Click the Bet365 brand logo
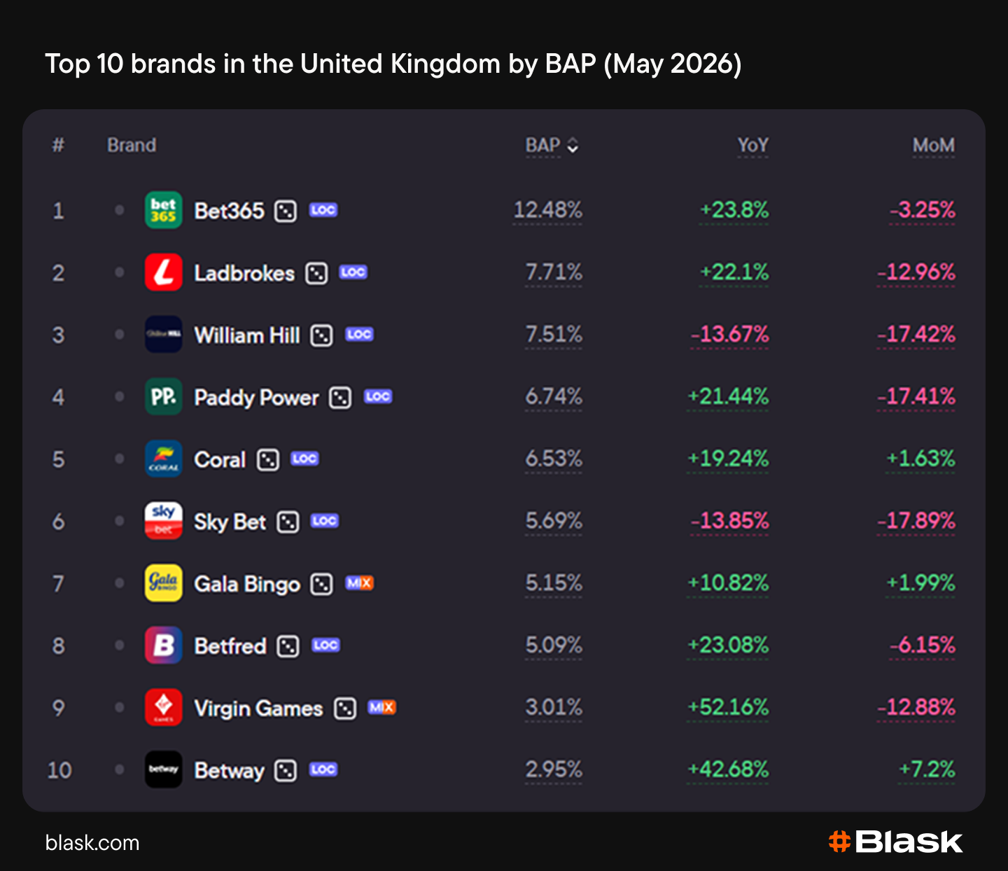This screenshot has width=1008, height=871. 163,210
